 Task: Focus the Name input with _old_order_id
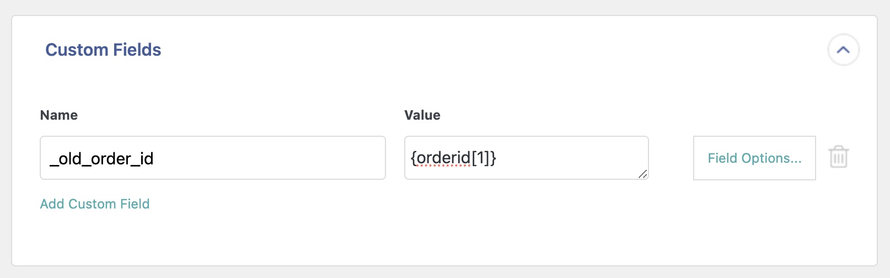[x=212, y=158]
